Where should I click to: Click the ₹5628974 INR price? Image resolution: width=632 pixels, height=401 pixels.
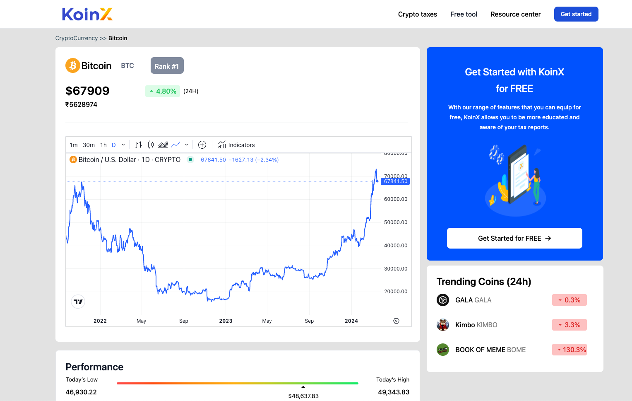click(x=82, y=105)
